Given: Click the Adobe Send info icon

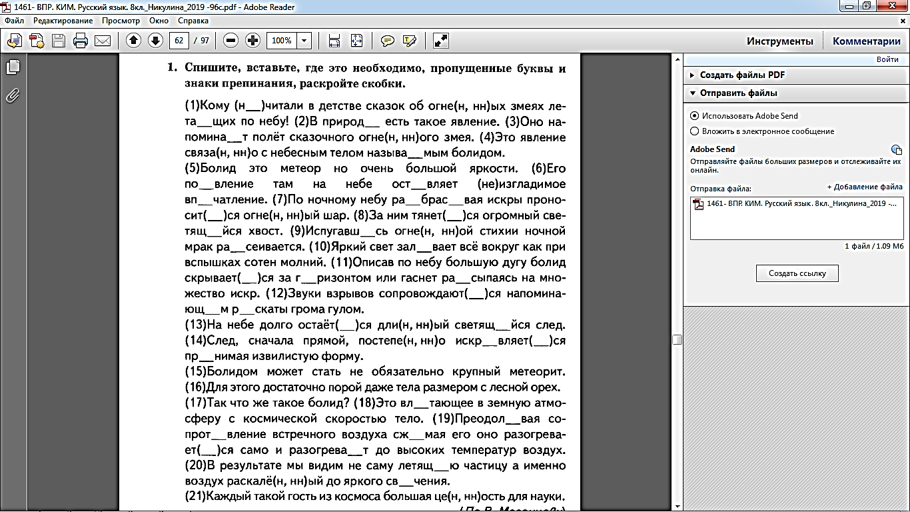Looking at the screenshot, I should pos(897,149).
